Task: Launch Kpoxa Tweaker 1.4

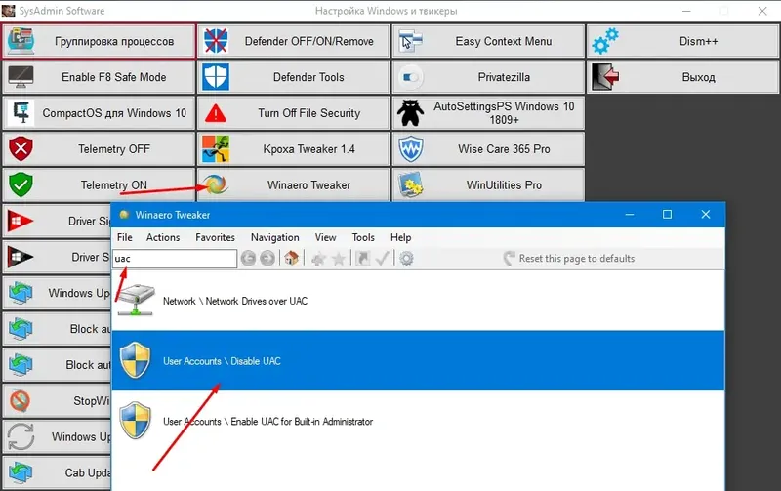Action: [294, 149]
